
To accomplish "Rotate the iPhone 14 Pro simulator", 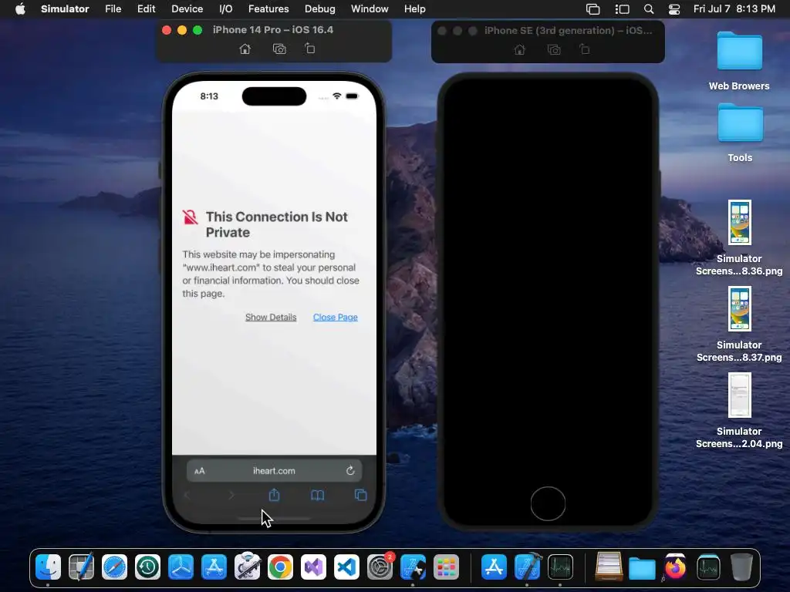I will 310,49.
